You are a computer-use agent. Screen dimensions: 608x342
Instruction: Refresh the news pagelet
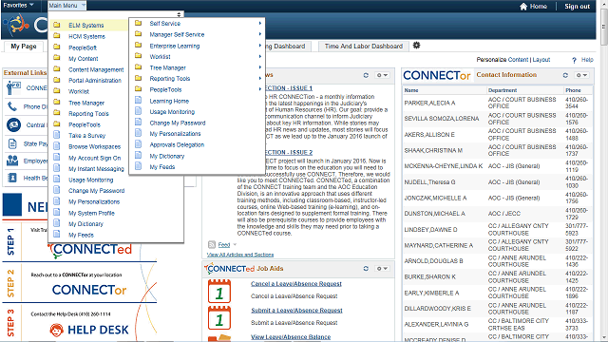(x=366, y=75)
